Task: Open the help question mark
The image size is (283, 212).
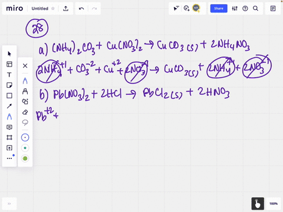Action: (x=245, y=8)
